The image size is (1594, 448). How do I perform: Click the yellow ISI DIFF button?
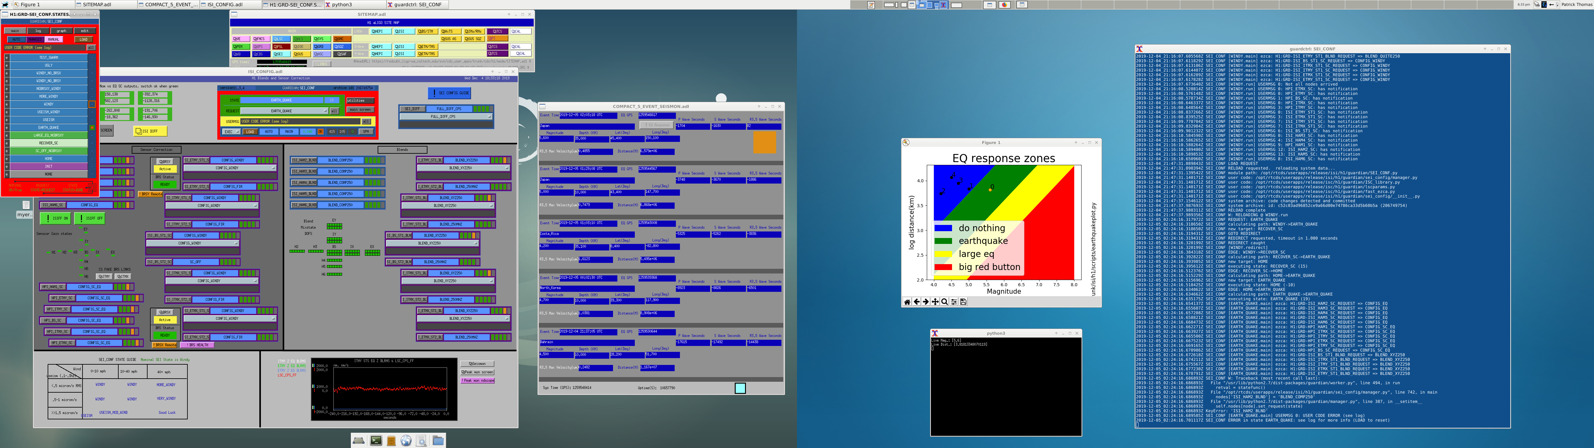click(x=150, y=131)
